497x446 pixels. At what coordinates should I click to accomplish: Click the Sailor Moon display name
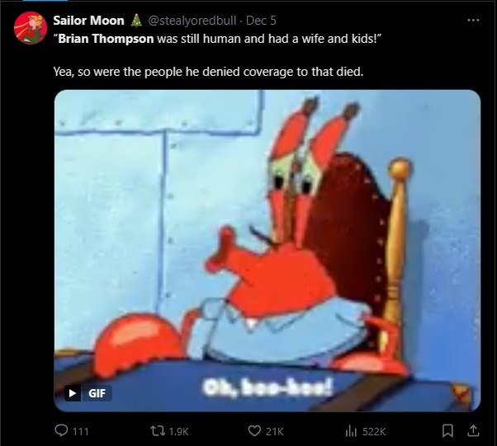pyautogui.click(x=89, y=21)
